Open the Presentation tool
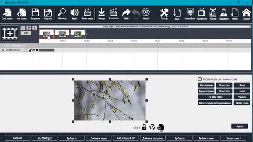This screenshot has height=142, width=253. coord(114,14)
